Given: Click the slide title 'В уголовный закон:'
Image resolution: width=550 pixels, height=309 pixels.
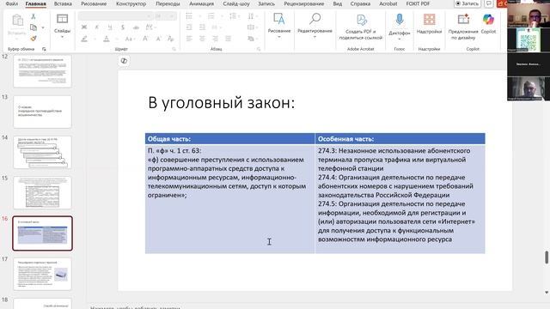Looking at the screenshot, I should (222, 103).
